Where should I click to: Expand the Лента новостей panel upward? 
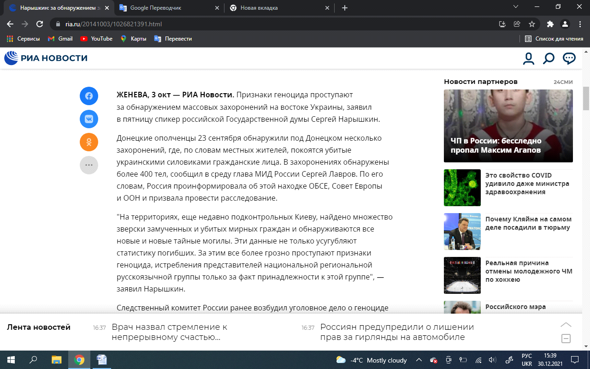pyautogui.click(x=566, y=325)
